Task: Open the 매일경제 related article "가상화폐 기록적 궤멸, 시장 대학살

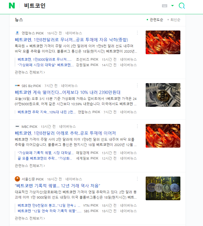Action: (46, 153)
